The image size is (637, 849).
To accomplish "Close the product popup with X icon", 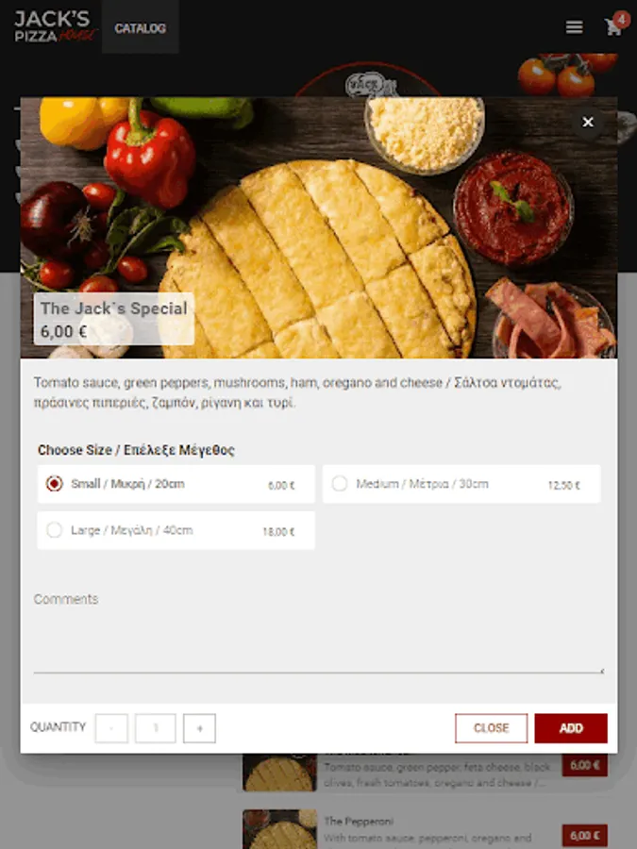I will tap(588, 123).
